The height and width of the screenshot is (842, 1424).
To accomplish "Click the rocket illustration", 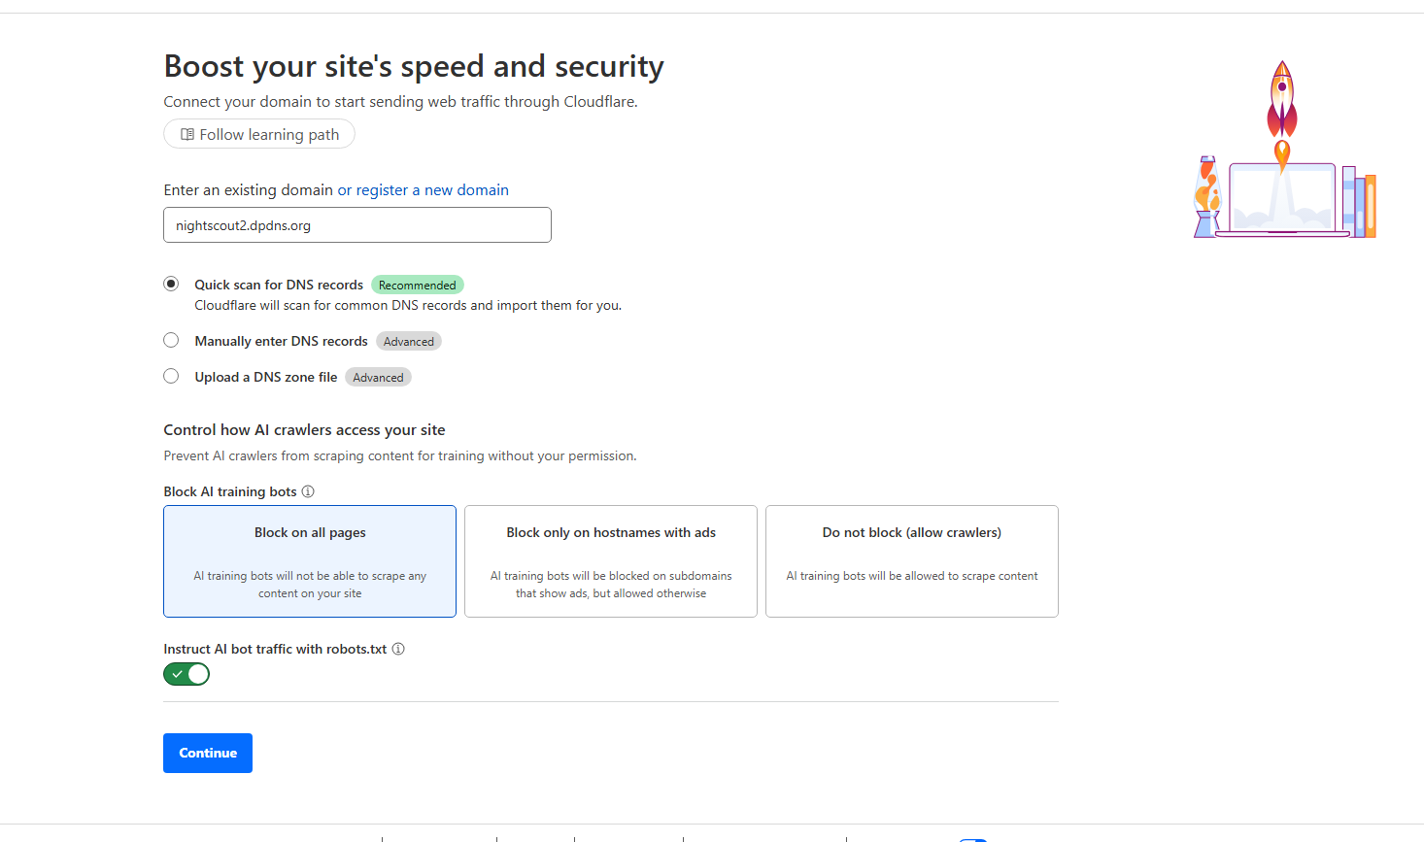I will click(1282, 99).
